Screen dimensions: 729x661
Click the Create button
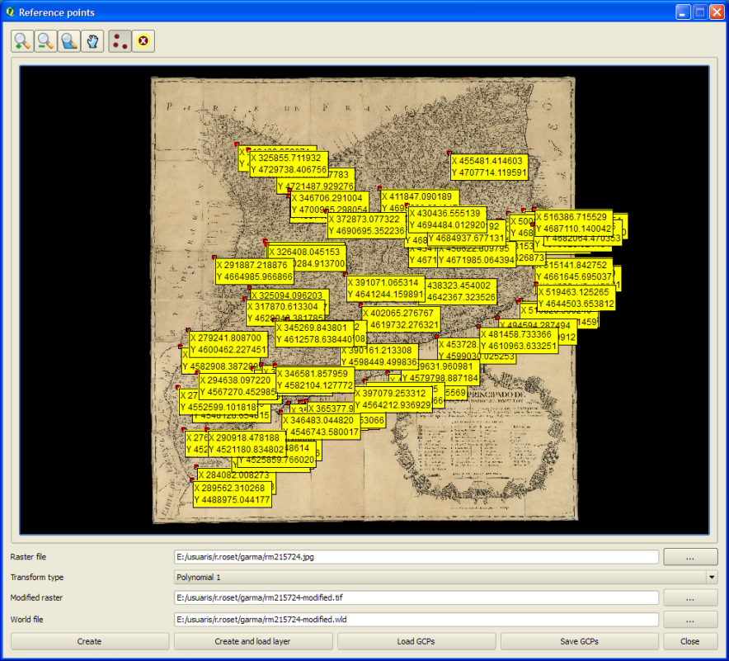(x=90, y=641)
